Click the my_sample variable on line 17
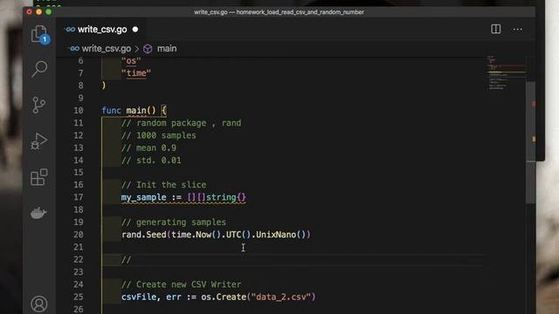Image resolution: width=559 pixels, height=314 pixels. (143, 197)
